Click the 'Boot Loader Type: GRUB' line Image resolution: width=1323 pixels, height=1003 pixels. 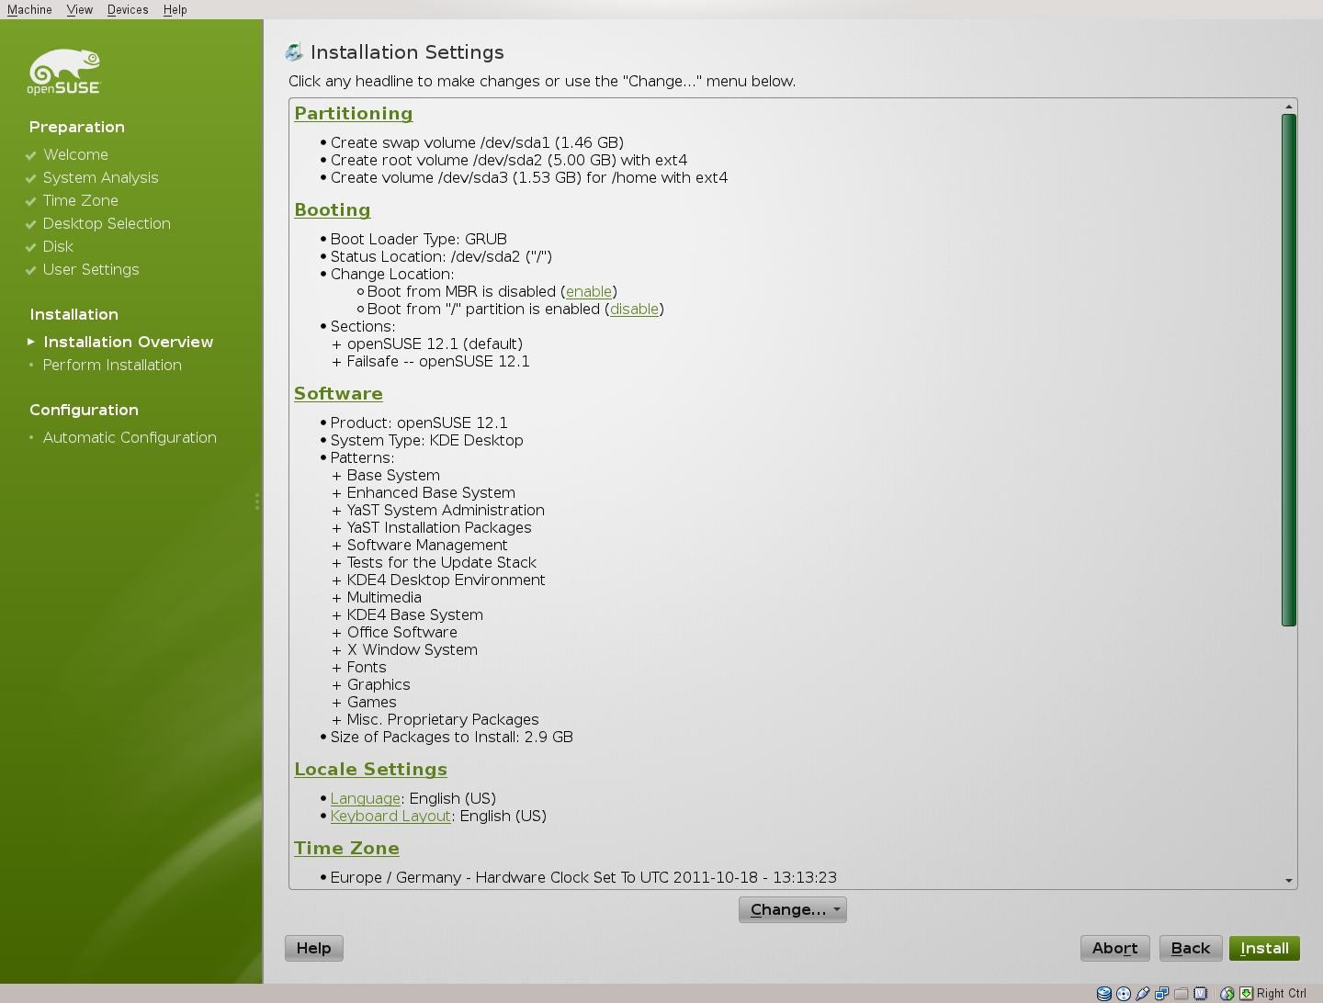419,239
